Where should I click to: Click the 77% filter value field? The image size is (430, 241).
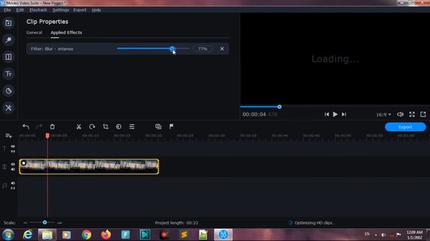[203, 49]
